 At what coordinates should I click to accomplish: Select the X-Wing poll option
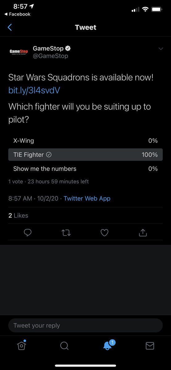(85, 141)
